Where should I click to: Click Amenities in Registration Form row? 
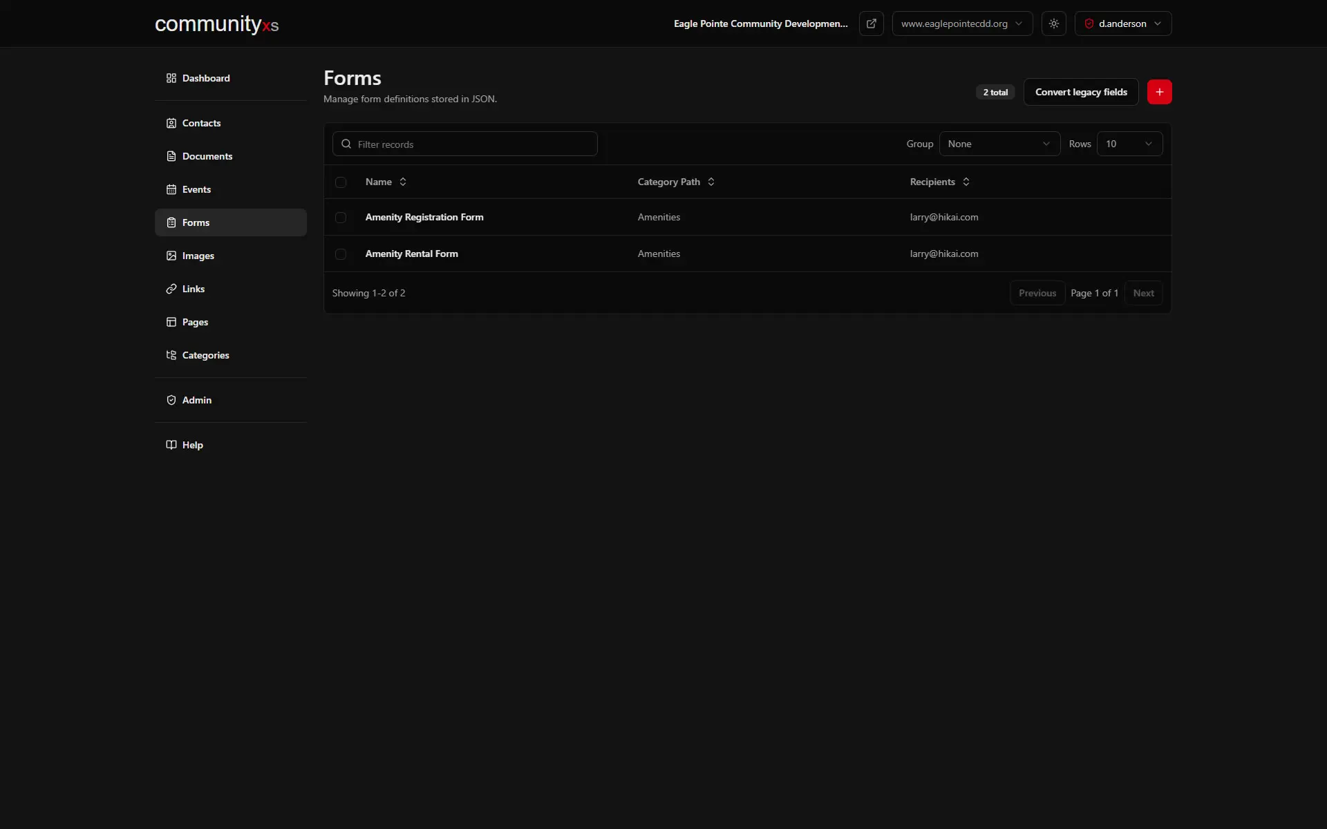659,217
